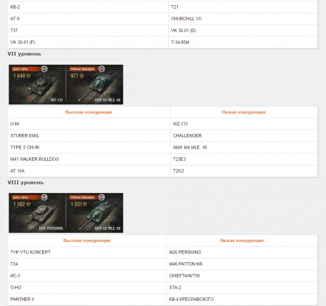Select the 'O-HO' cell
This screenshot has width=326, height=306.
[87, 288]
